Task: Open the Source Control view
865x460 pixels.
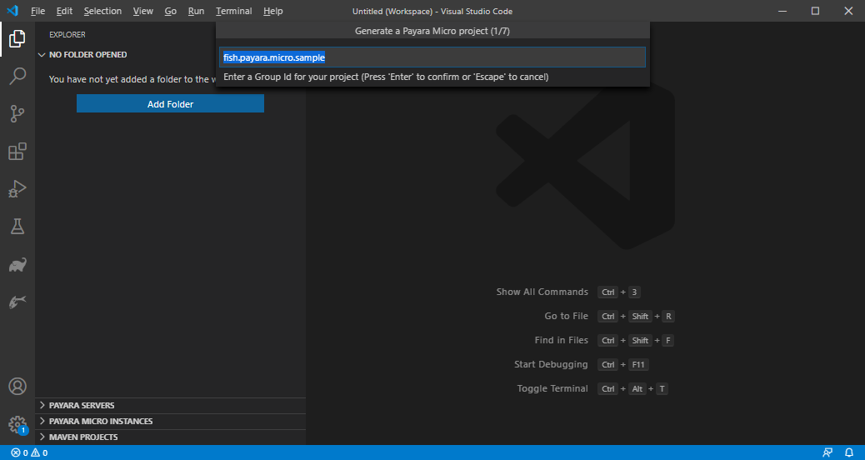Action: pyautogui.click(x=17, y=114)
